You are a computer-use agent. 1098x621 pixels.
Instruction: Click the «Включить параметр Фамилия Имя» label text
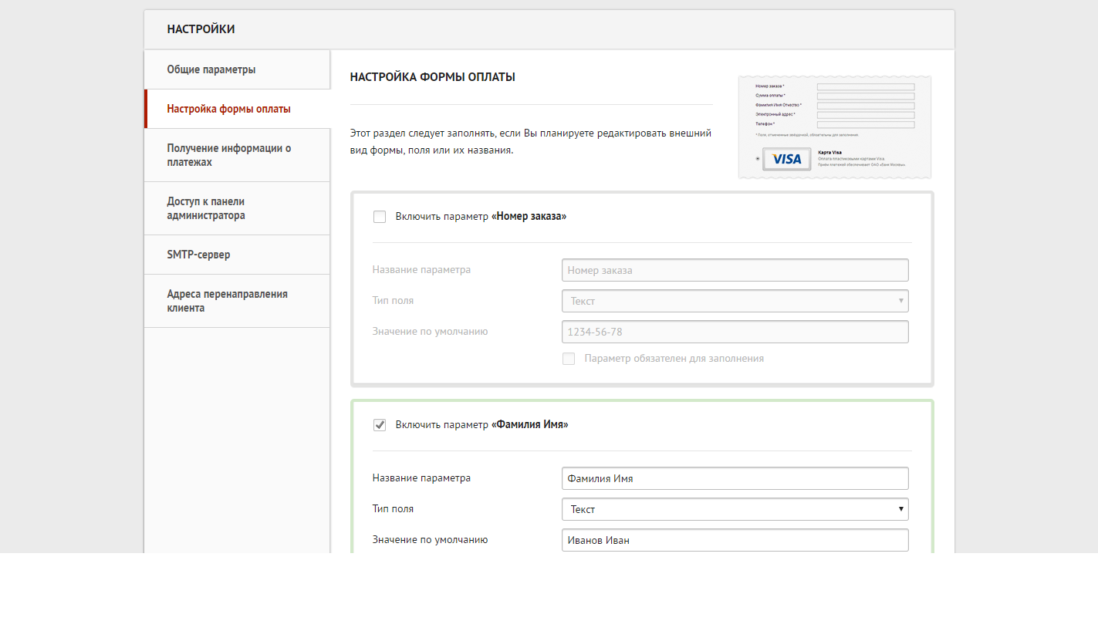(481, 425)
